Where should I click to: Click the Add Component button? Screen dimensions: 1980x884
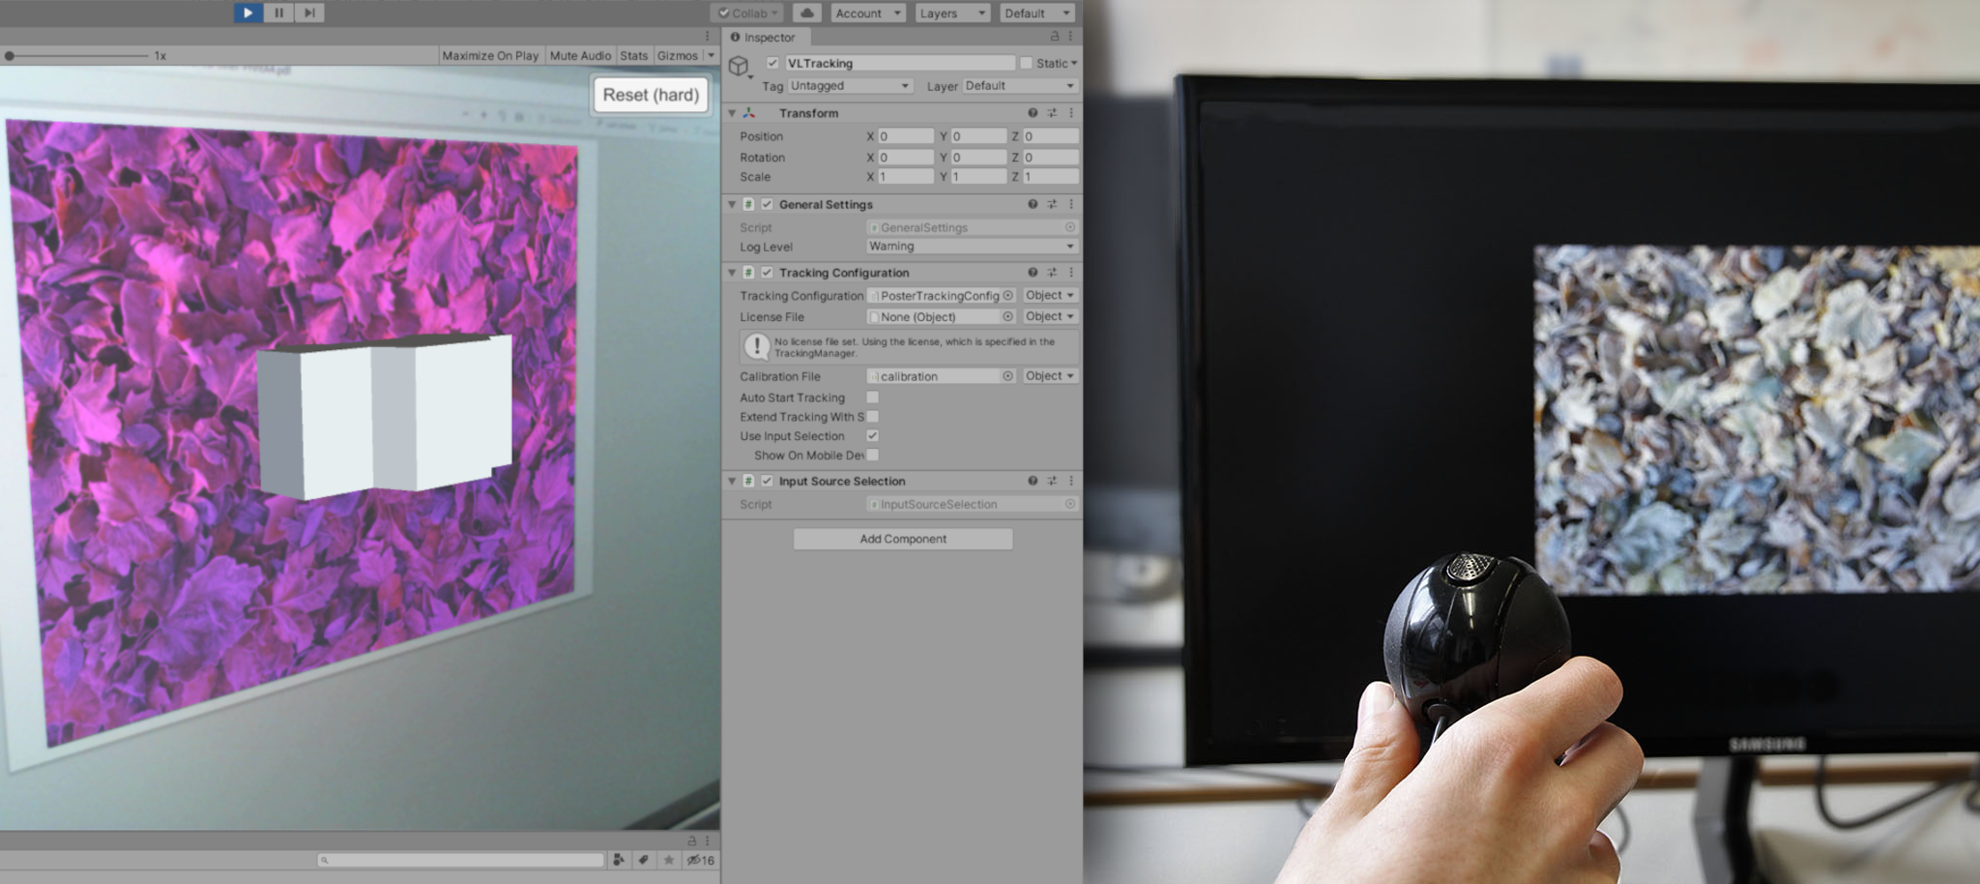tap(903, 539)
